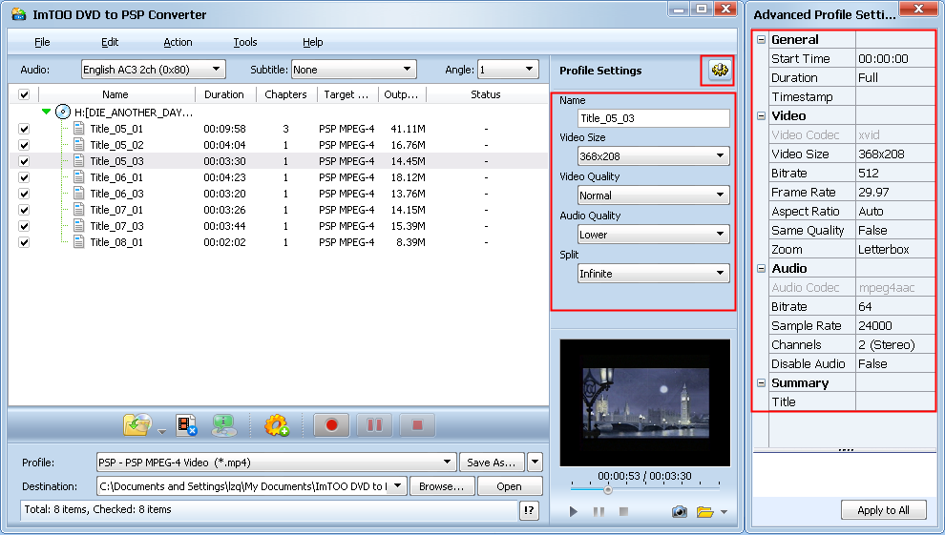945x535 pixels.
Task: Click the Duration column header
Action: (x=225, y=94)
